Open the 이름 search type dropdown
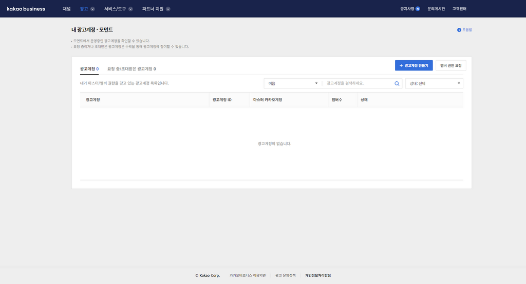Screen dimensions: 526x284 coord(292,83)
